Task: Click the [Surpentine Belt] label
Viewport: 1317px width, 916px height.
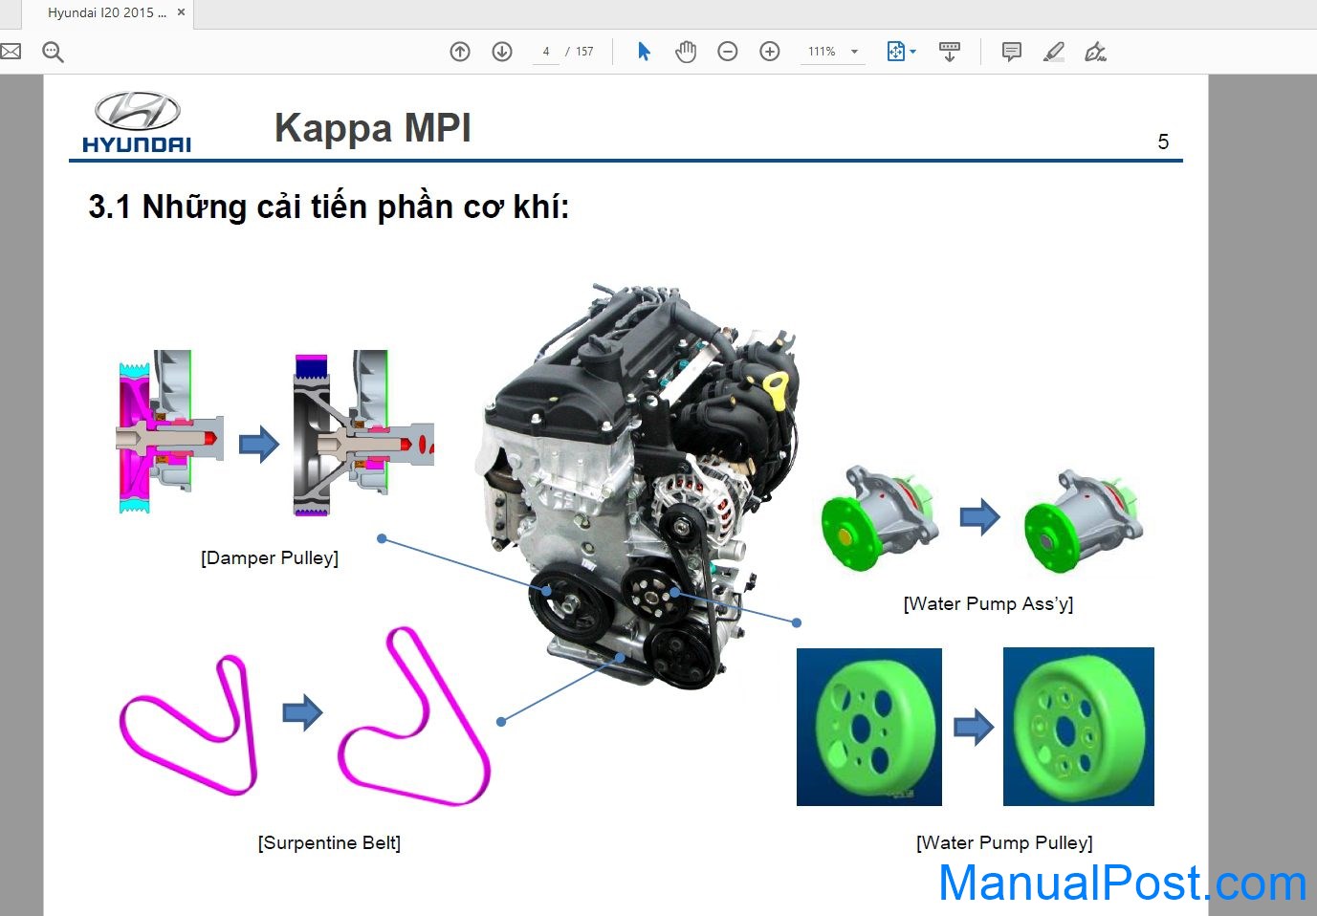Action: tap(329, 842)
